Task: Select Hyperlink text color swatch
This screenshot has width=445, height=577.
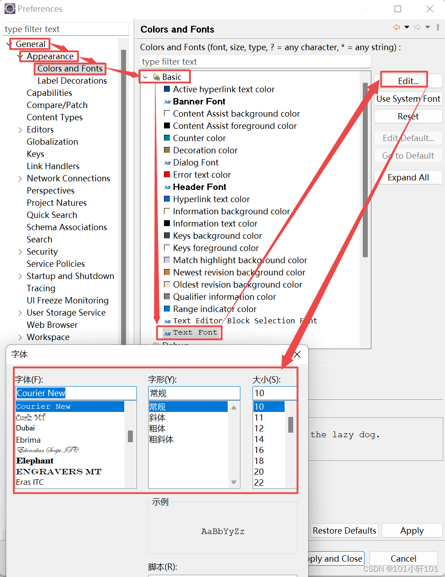Action: [x=167, y=199]
